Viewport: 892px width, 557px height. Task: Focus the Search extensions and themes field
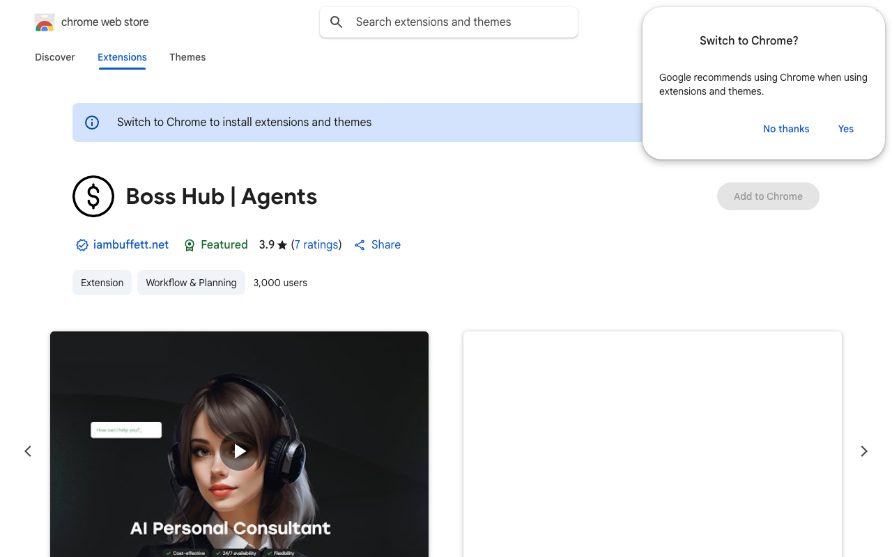coord(449,22)
